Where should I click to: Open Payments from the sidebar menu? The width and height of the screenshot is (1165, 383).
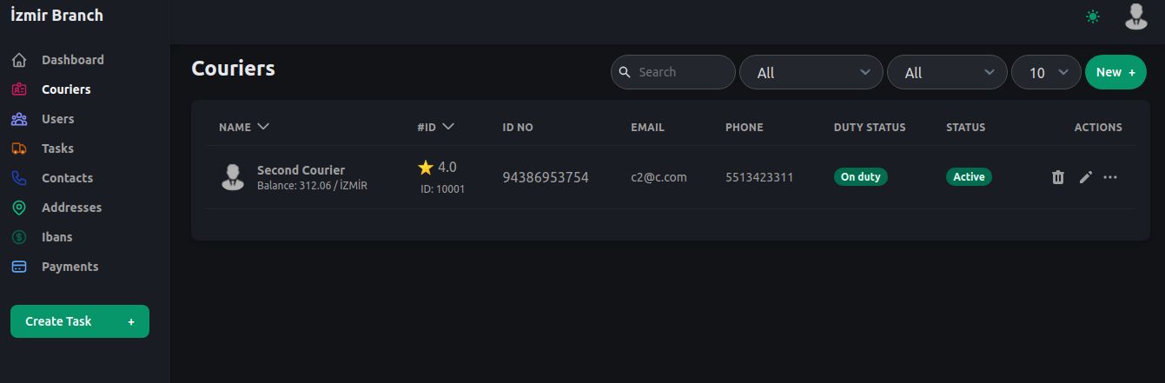coord(70,267)
